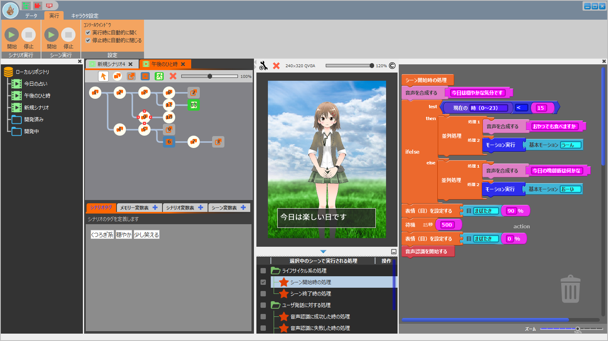Click the scene execution 停止 stop button
608x341 pixels.
coord(68,35)
